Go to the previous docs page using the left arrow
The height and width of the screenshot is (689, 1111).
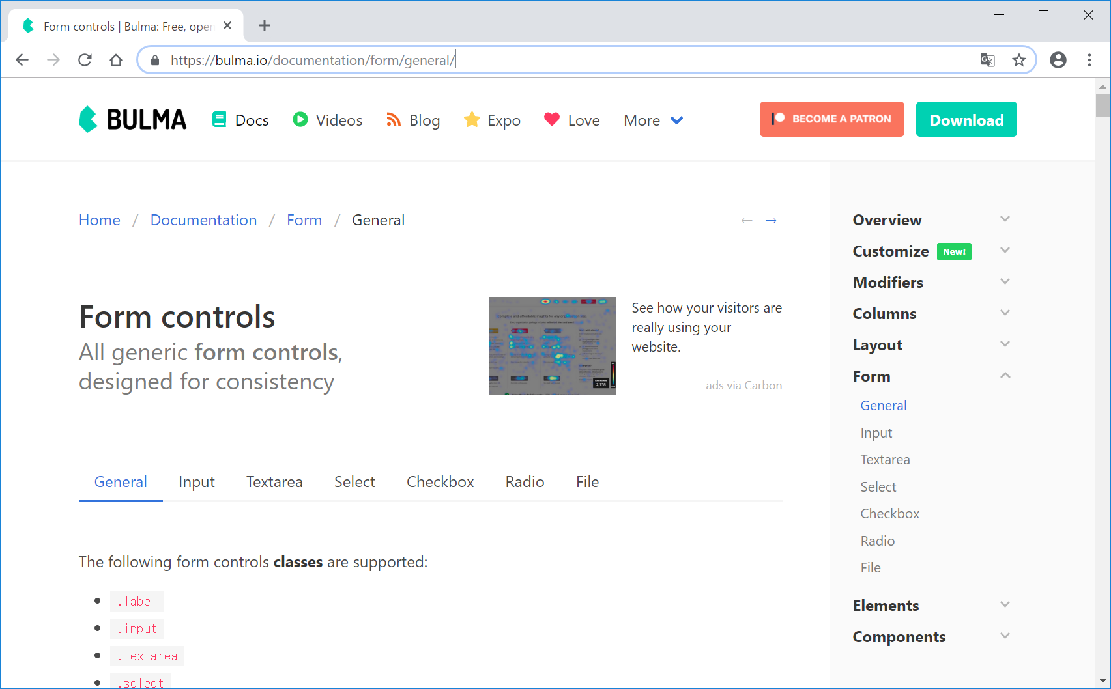[747, 221]
